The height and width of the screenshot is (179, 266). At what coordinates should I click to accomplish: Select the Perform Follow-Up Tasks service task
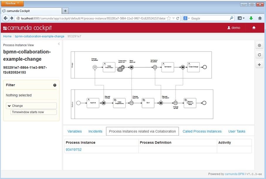click(190, 103)
